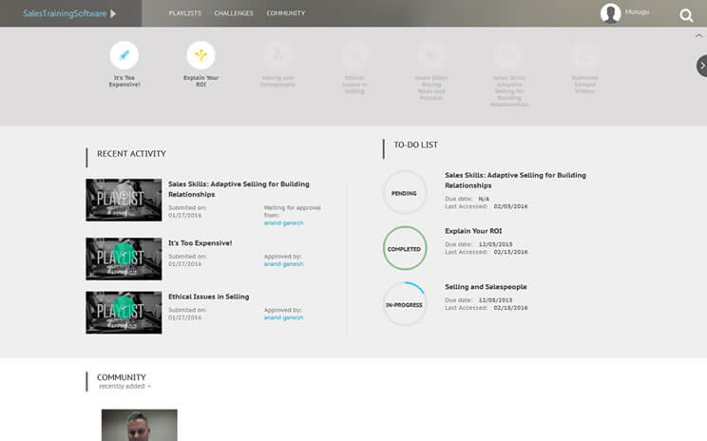Open Explain Your ROI to-do item
Image resolution: width=707 pixels, height=441 pixels.
click(x=473, y=230)
